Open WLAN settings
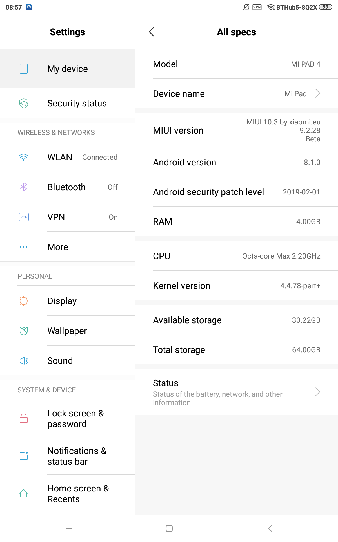 coord(68,157)
